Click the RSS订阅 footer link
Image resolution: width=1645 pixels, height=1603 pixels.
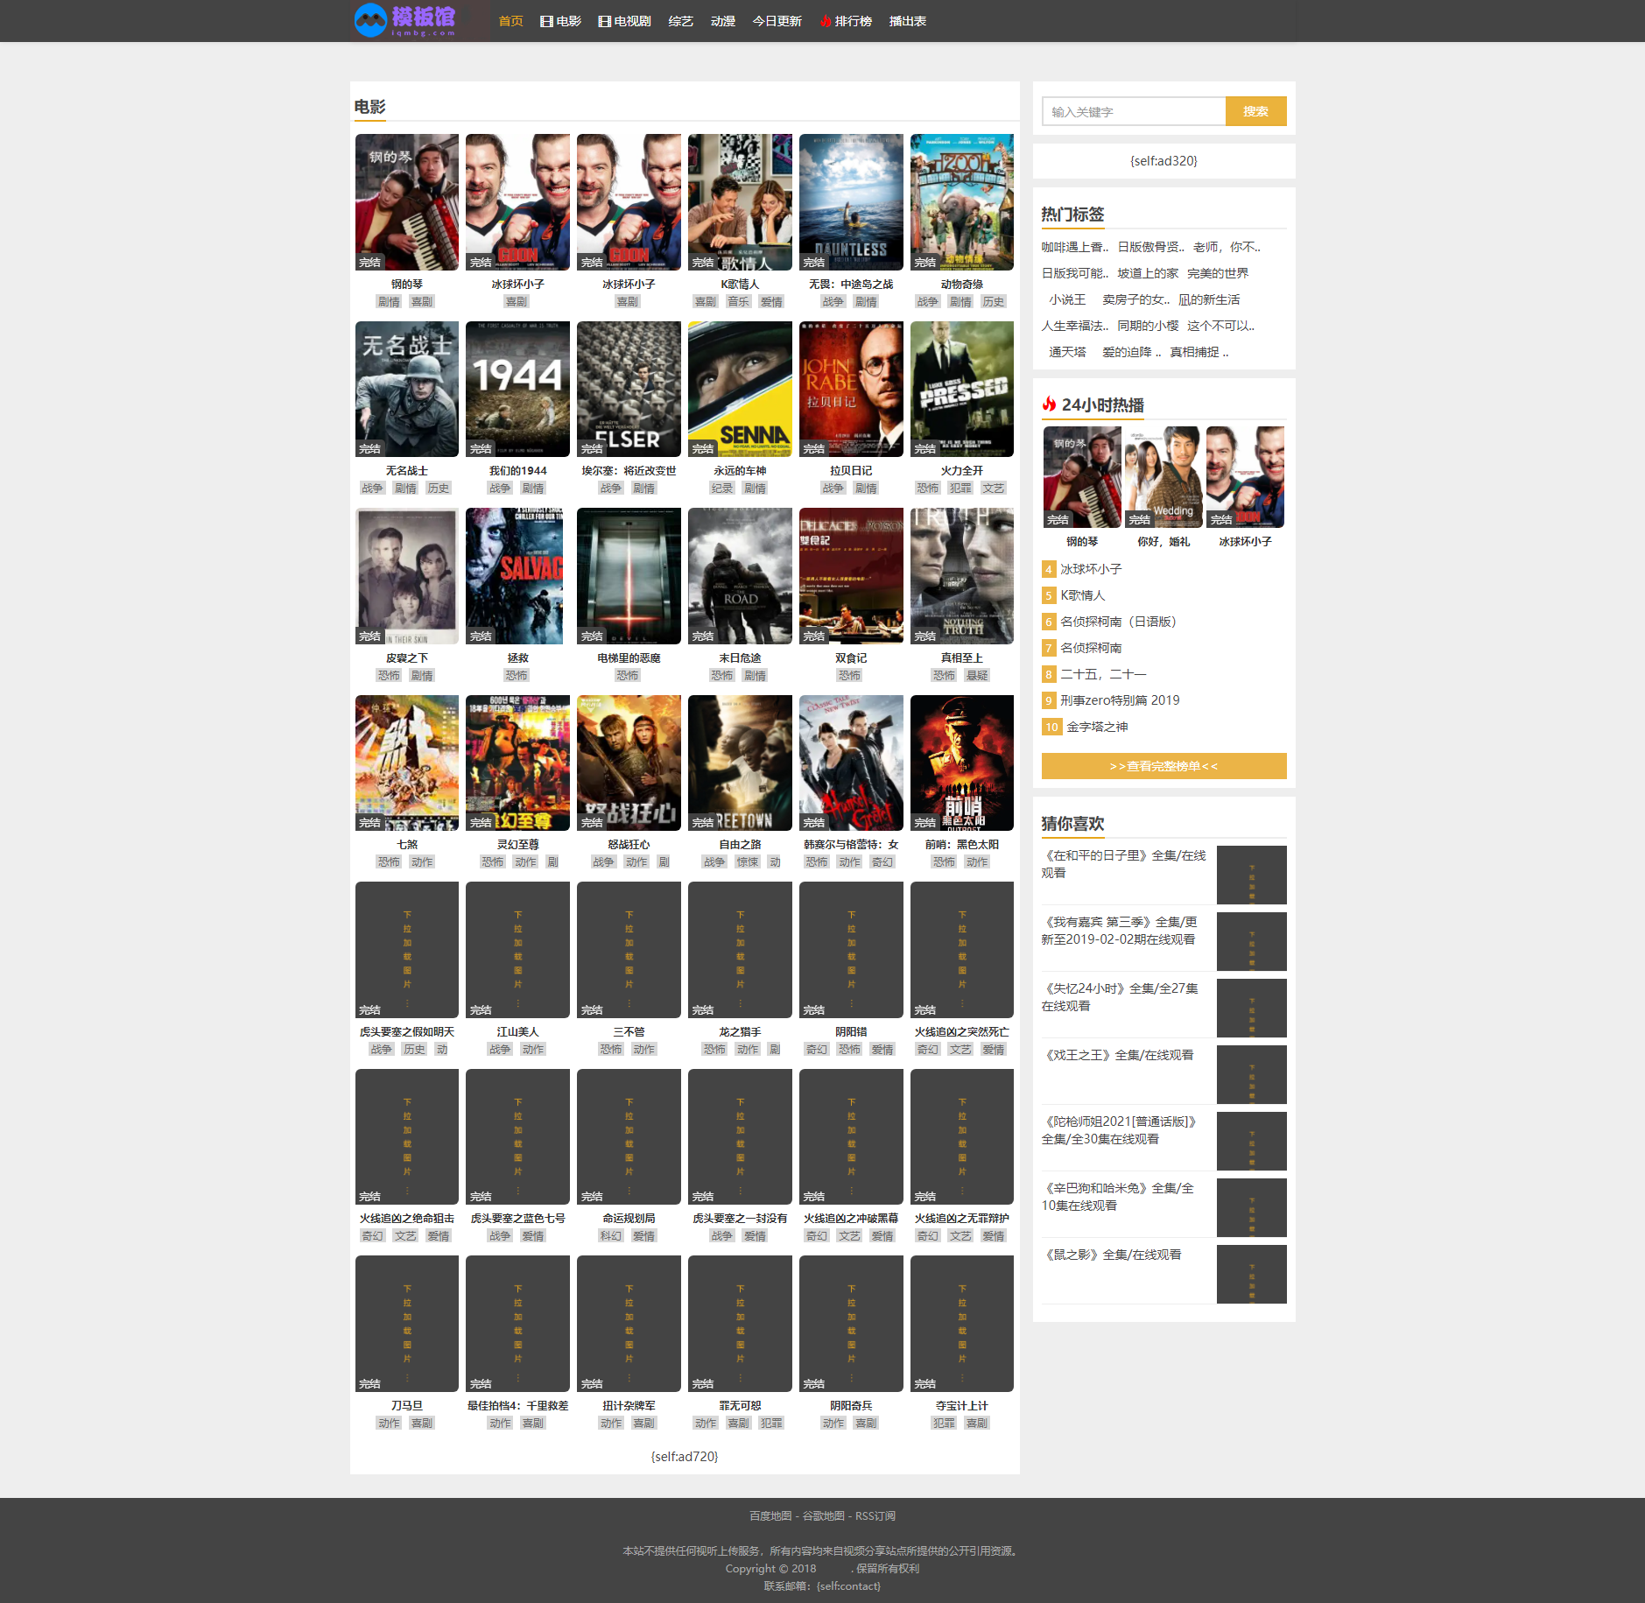click(875, 1516)
